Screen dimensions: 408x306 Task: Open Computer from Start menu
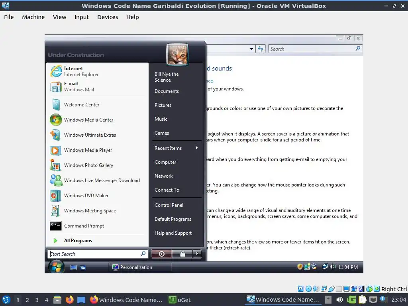(177, 162)
